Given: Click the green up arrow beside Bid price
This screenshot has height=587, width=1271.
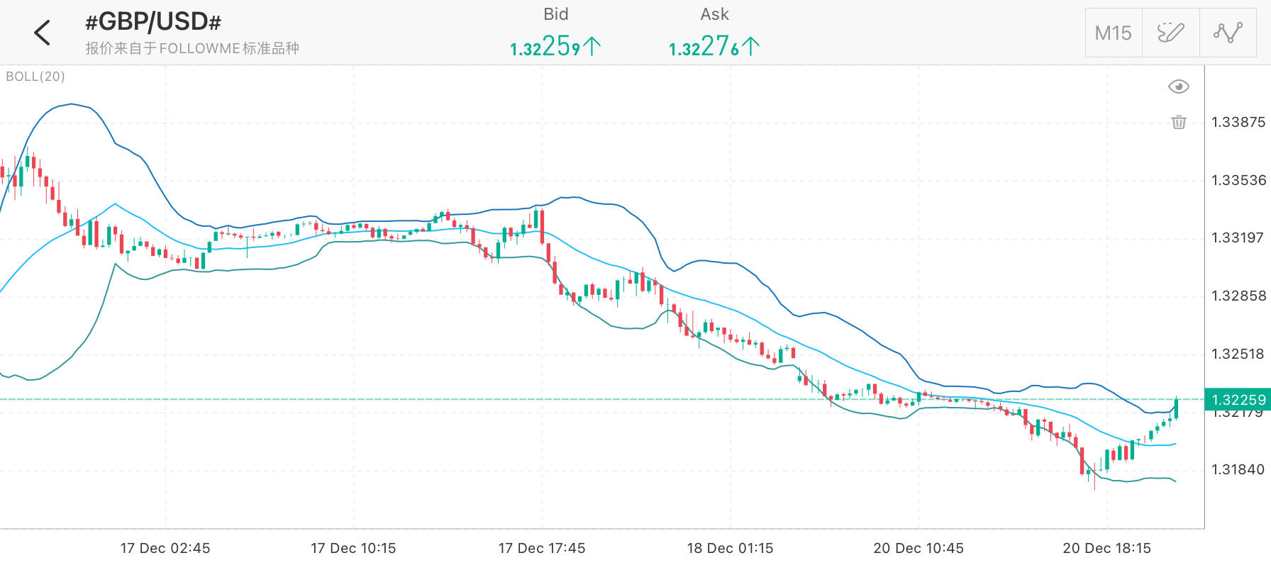Looking at the screenshot, I should click(592, 47).
